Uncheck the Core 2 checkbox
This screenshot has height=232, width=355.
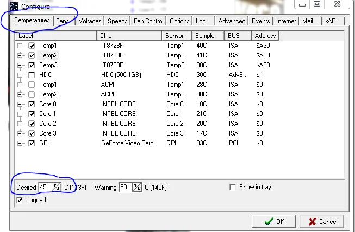[32, 124]
